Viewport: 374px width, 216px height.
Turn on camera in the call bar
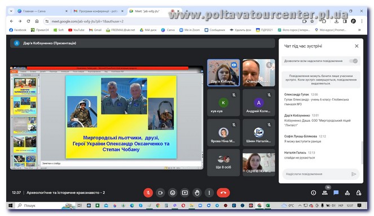(160, 193)
